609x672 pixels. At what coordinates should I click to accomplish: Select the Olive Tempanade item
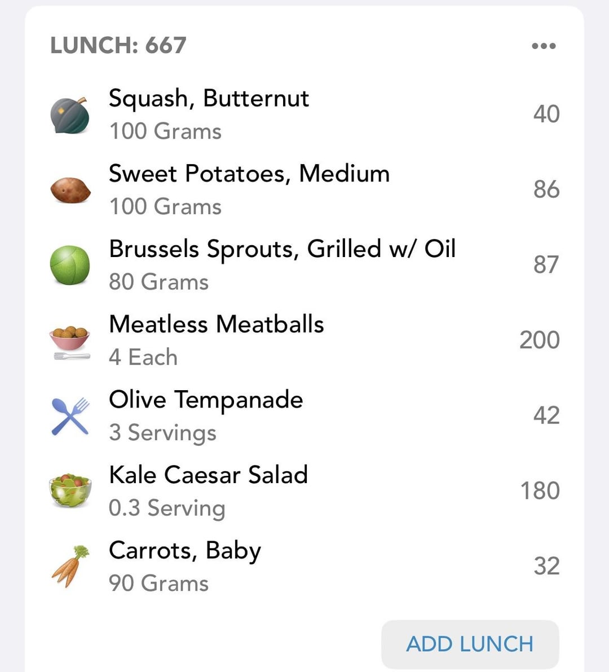(206, 400)
